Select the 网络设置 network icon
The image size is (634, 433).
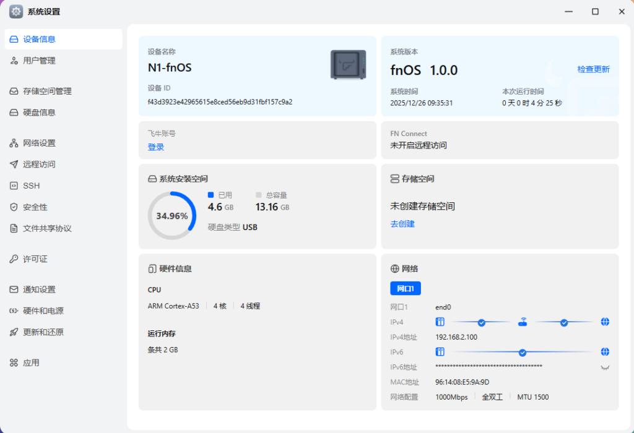tap(14, 142)
